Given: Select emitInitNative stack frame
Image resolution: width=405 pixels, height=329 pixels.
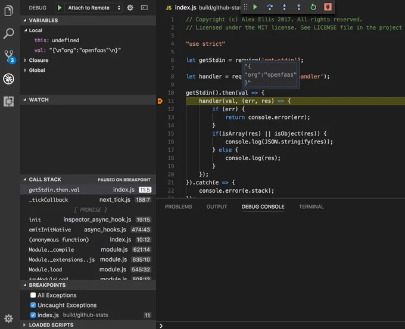Looking at the screenshot, I should click(x=88, y=230).
